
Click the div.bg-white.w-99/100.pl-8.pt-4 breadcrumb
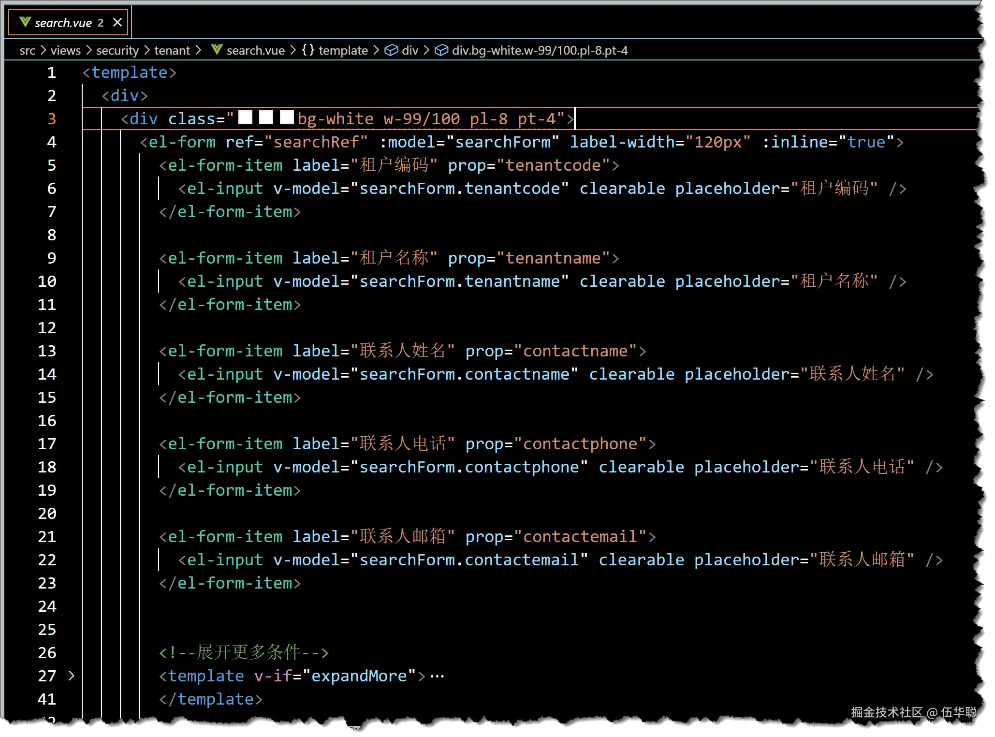pos(540,50)
